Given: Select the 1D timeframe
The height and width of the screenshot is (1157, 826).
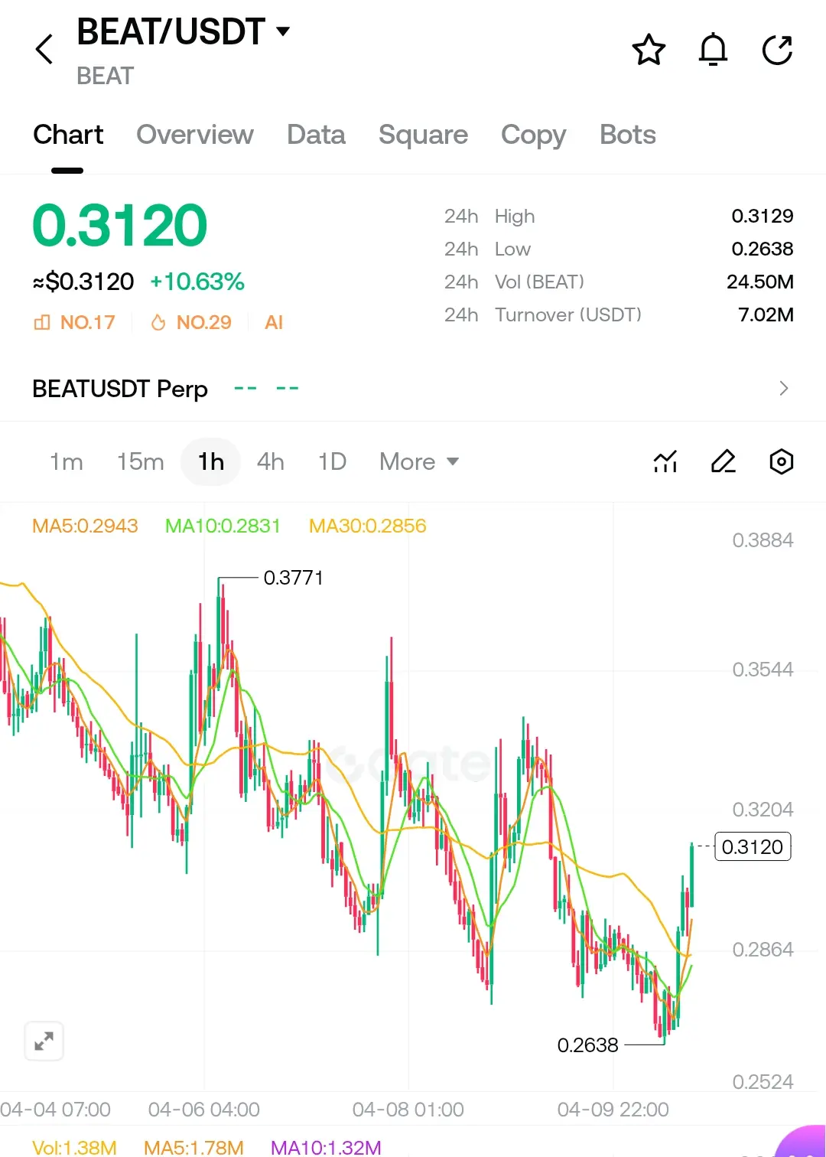Looking at the screenshot, I should tap(333, 461).
